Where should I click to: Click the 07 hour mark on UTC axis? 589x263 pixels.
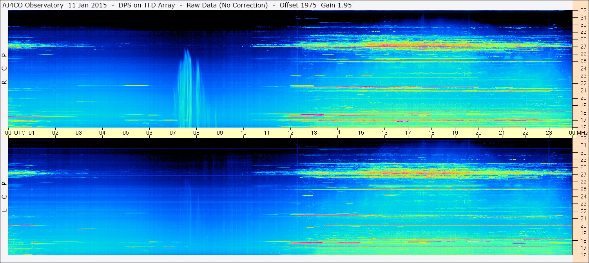coord(173,133)
